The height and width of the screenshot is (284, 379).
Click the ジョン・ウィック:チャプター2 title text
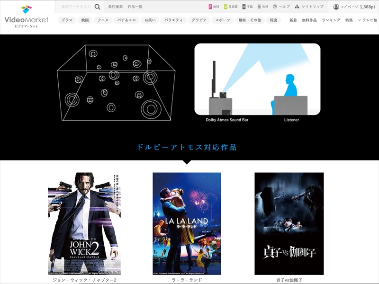pyautogui.click(x=84, y=280)
